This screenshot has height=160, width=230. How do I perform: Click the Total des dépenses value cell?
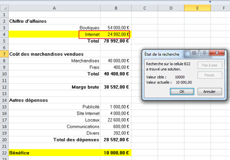116,140
